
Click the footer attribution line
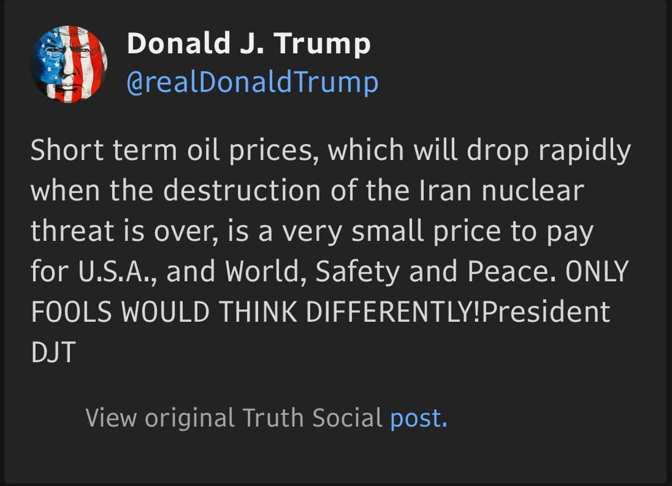click(x=266, y=417)
